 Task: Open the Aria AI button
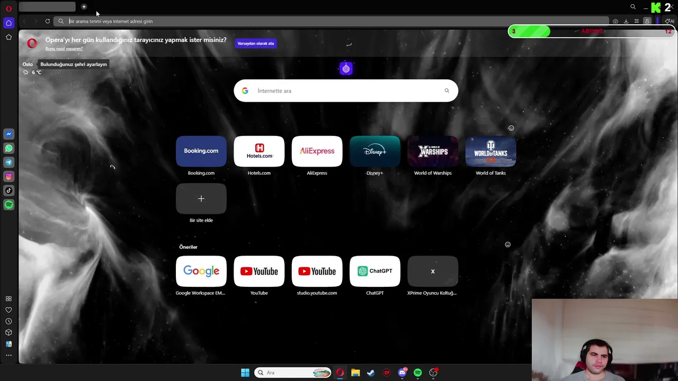[670, 21]
